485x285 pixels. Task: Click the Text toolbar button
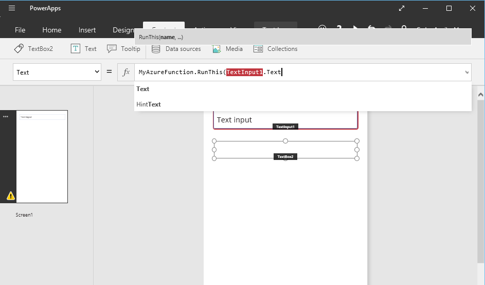(83, 48)
